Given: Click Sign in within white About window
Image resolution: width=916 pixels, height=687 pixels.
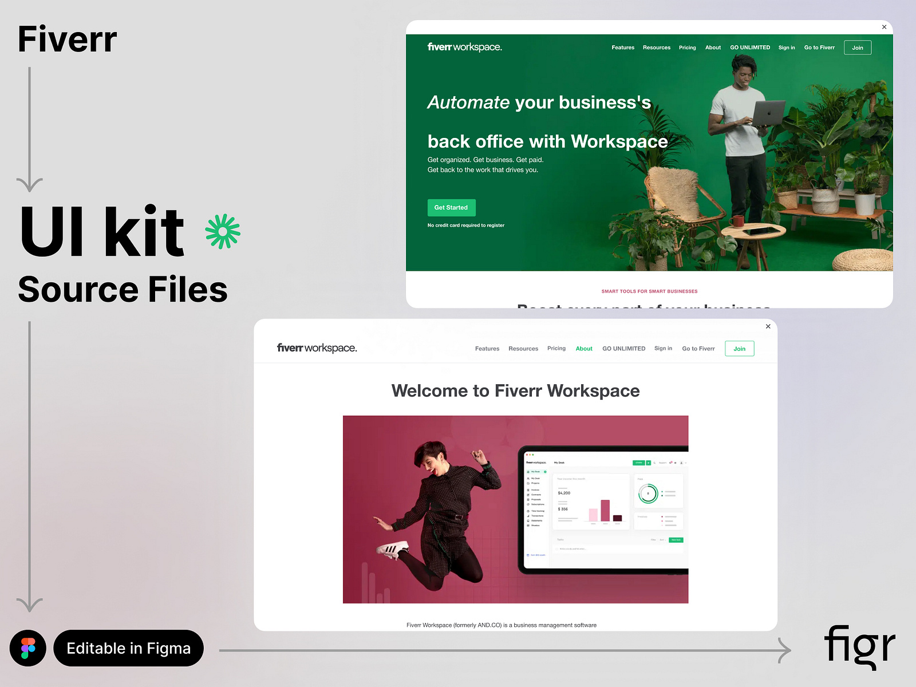Looking at the screenshot, I should [x=663, y=348].
